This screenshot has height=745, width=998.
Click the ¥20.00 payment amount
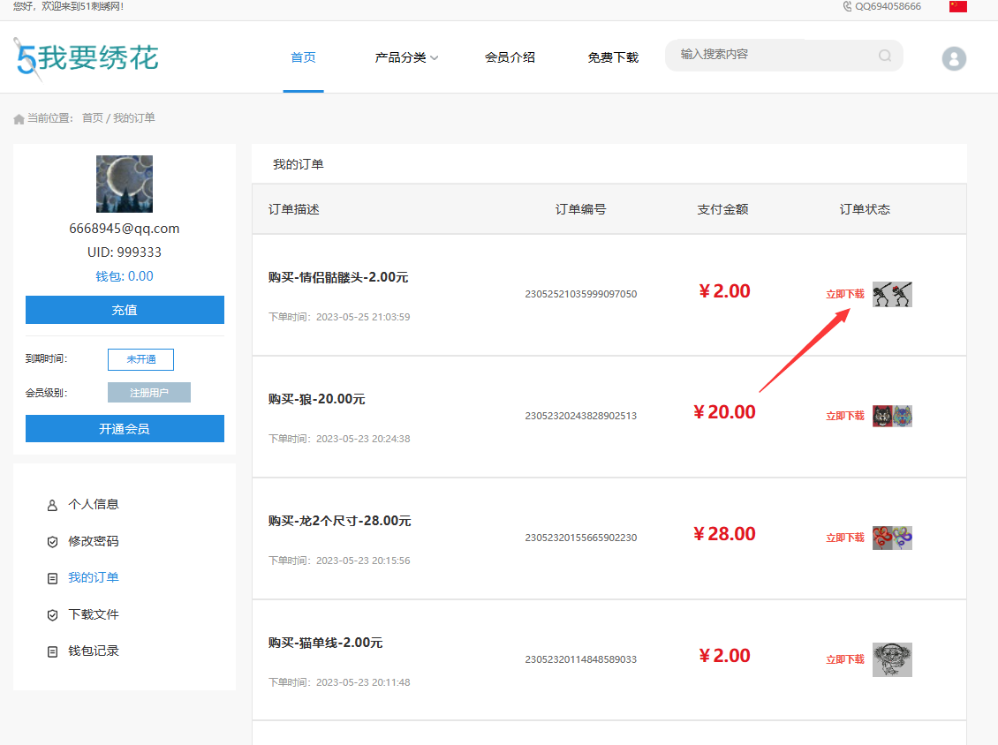click(724, 412)
